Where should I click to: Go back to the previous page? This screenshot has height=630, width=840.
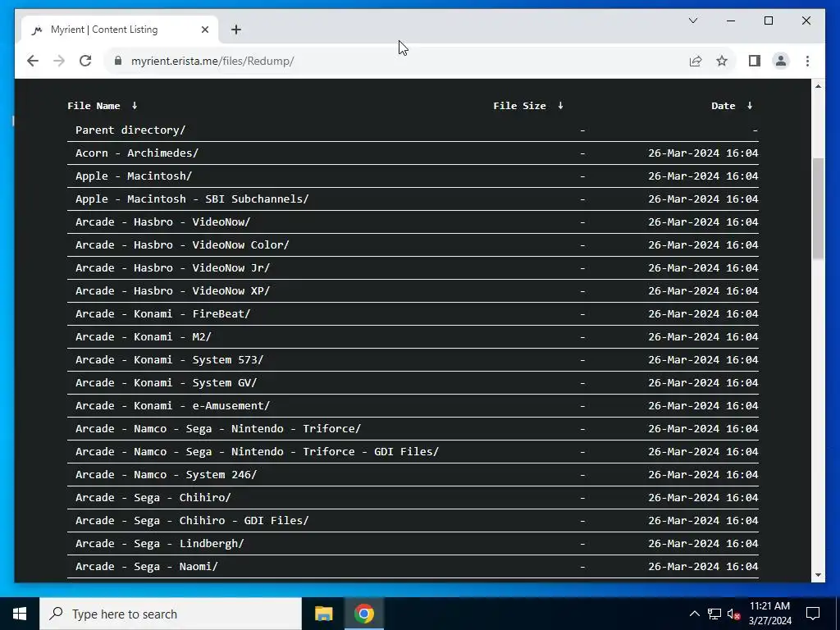(33, 61)
